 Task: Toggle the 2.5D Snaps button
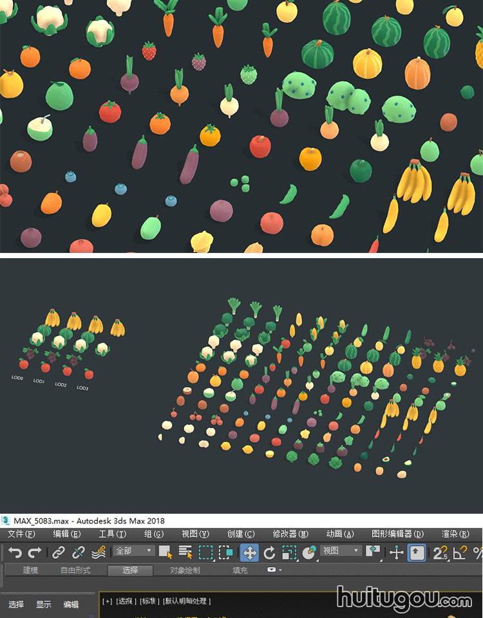coord(440,552)
